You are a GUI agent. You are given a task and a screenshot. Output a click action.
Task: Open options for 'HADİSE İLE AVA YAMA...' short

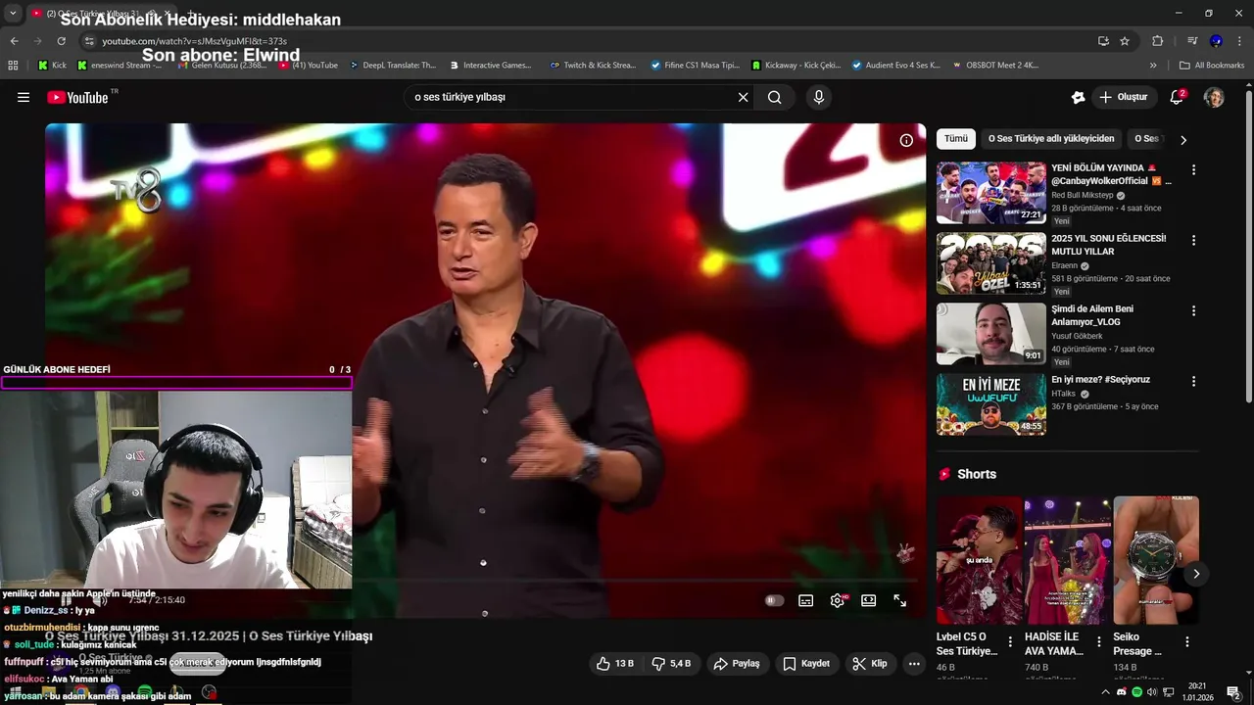pos(1099,642)
